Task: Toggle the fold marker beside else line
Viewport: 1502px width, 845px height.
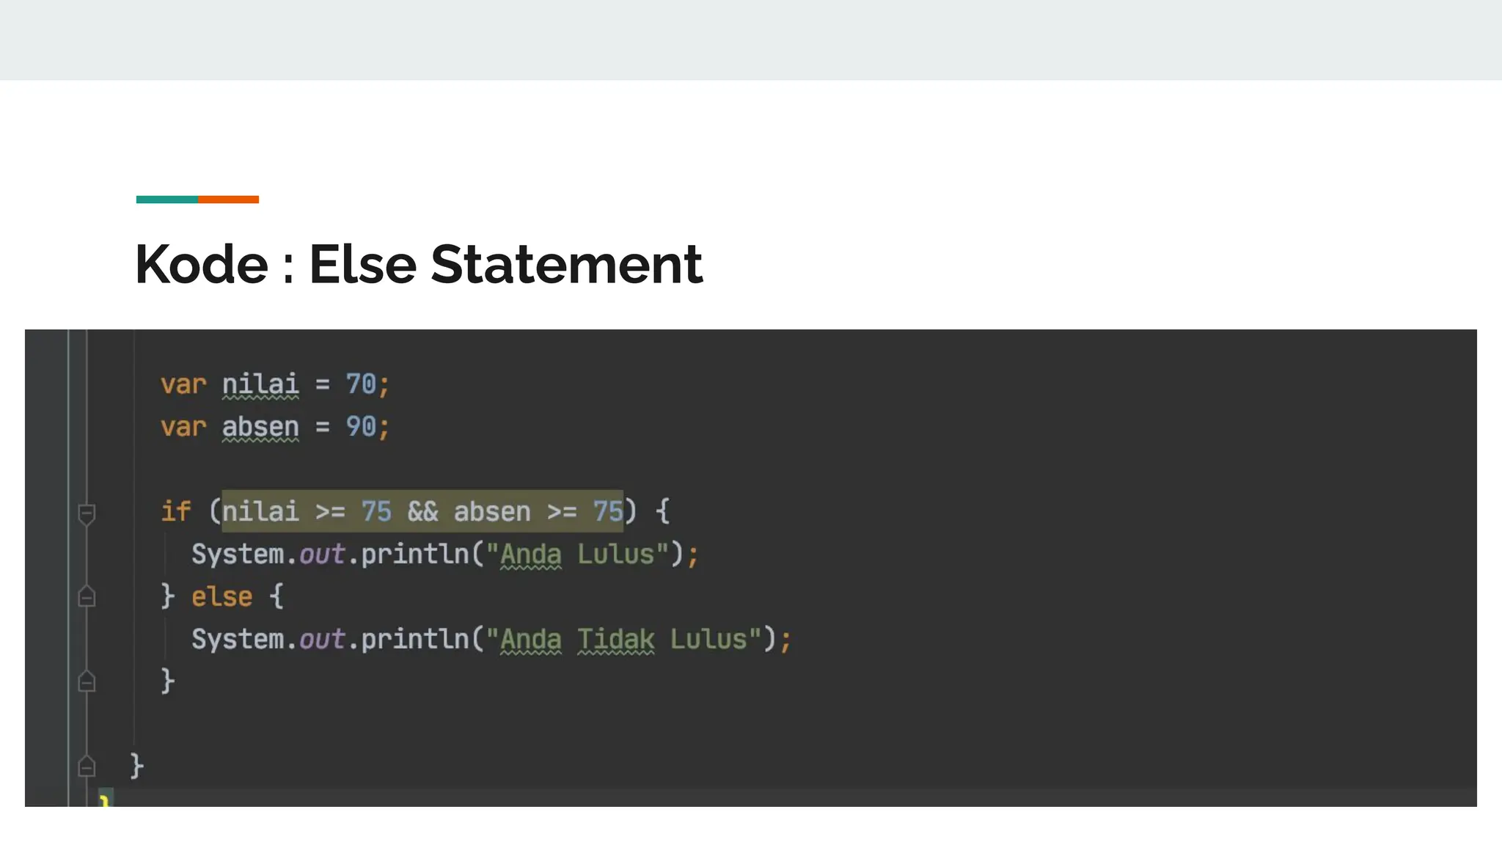Action: point(87,597)
